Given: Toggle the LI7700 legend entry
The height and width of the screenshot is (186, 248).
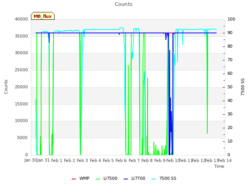Looking at the screenshot, I should click(134, 178).
